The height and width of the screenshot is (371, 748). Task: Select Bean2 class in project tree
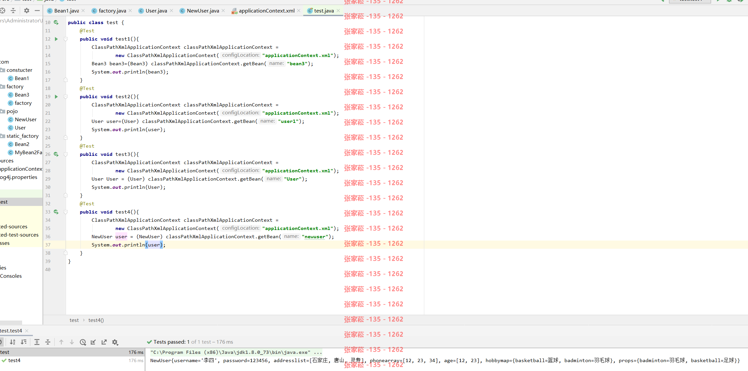coord(22,144)
